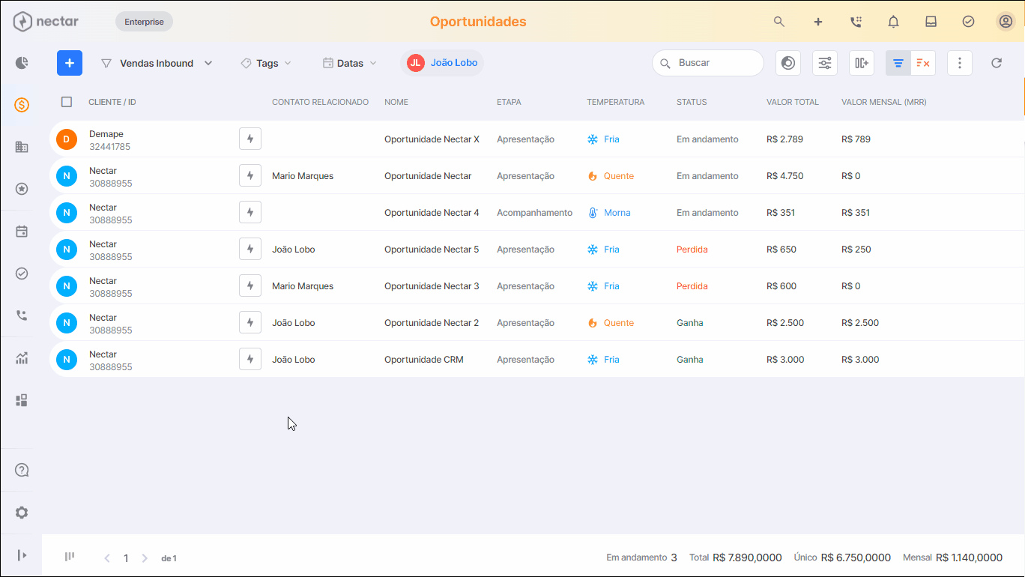
Task: Click the R$ 4.750 total value
Action: [785, 176]
